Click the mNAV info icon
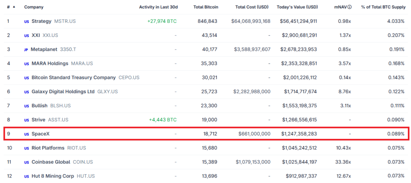 pos(350,7)
